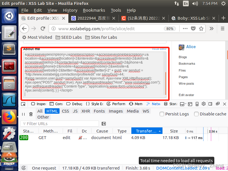Toggle the WS request filter
Screen dimensions: 228x171
pyautogui.click(x=146, y=111)
